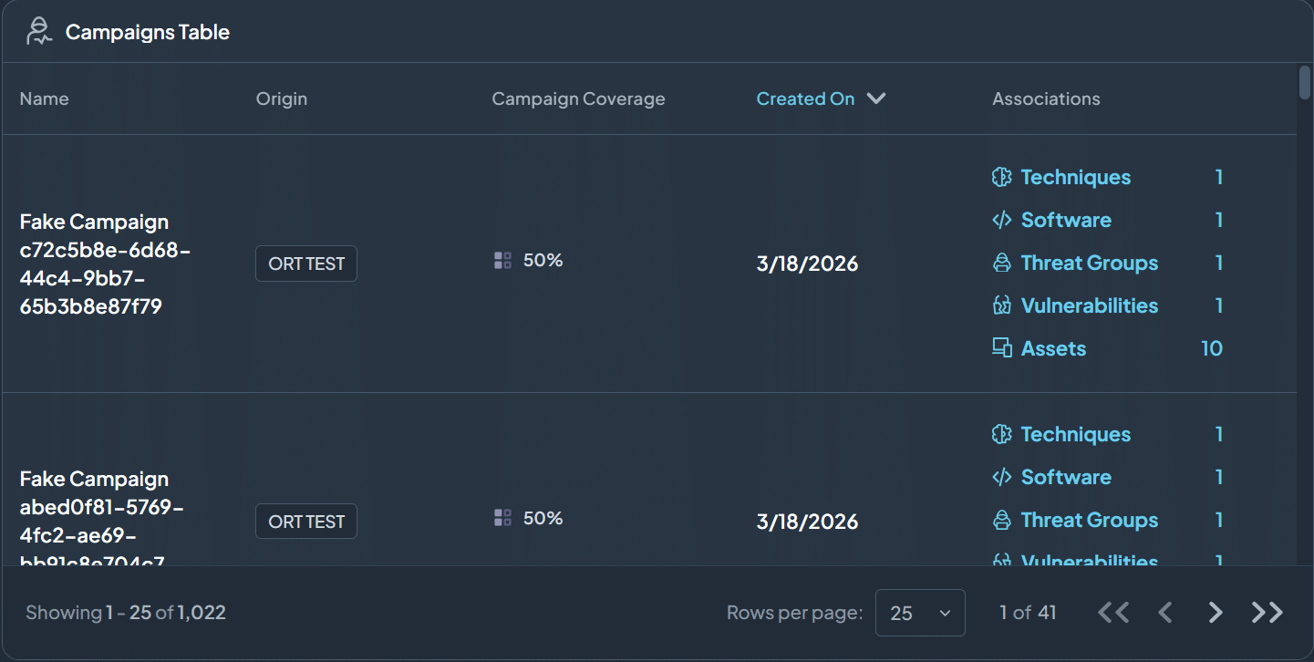Select the Name column header
This screenshot has width=1314, height=662.
tap(44, 98)
